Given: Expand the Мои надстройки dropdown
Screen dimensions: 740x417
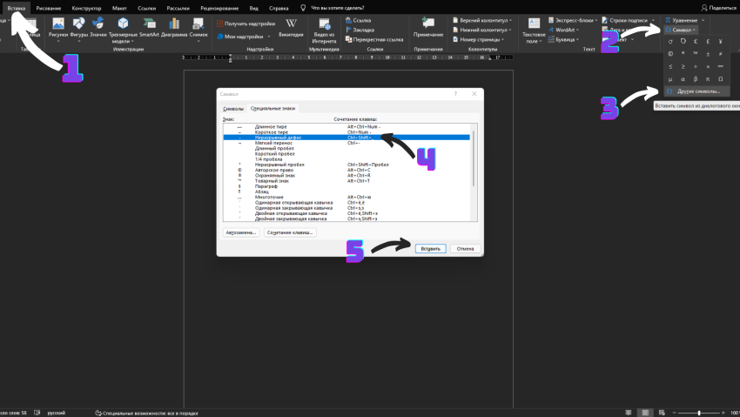Looking at the screenshot, I should point(269,37).
